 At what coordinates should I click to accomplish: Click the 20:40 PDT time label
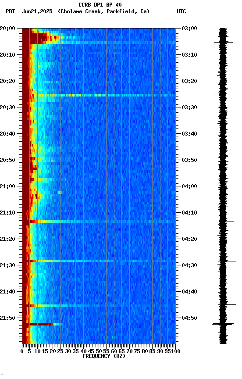point(7,134)
